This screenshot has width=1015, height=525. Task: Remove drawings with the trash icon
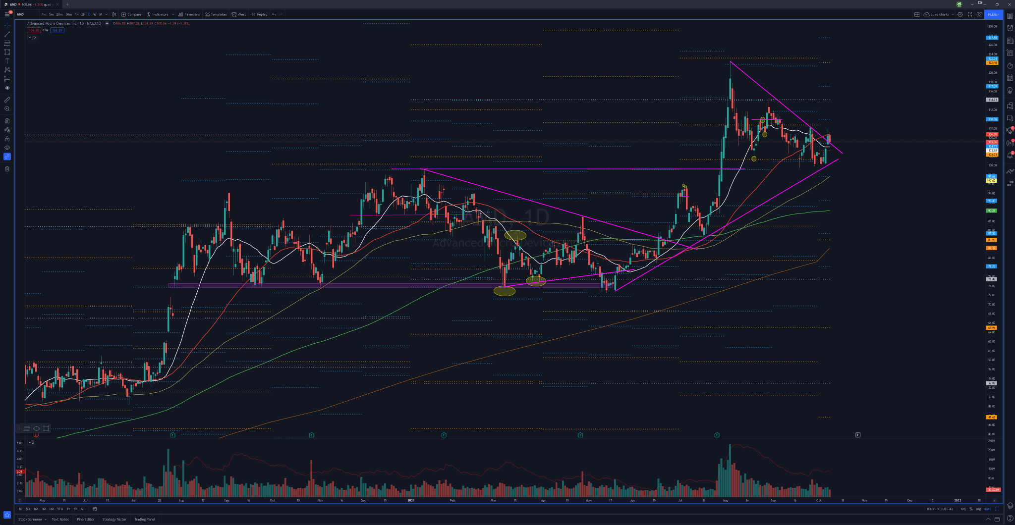coord(7,169)
